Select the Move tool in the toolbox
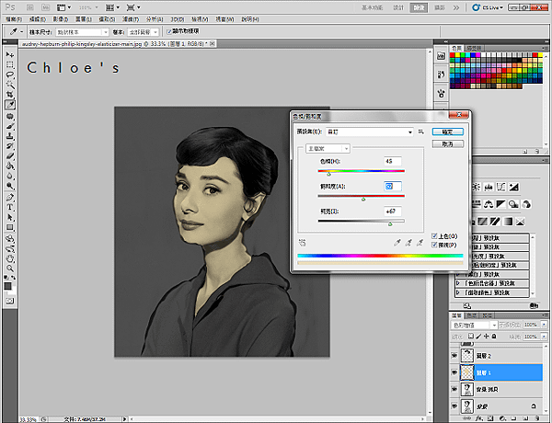Viewport: 552px width, 423px height. pyautogui.click(x=10, y=54)
